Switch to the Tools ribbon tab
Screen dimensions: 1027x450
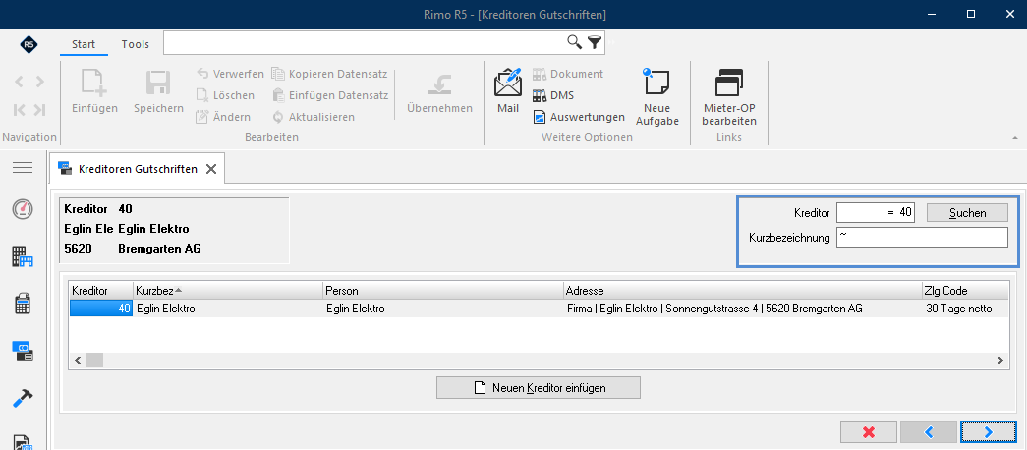coord(136,44)
